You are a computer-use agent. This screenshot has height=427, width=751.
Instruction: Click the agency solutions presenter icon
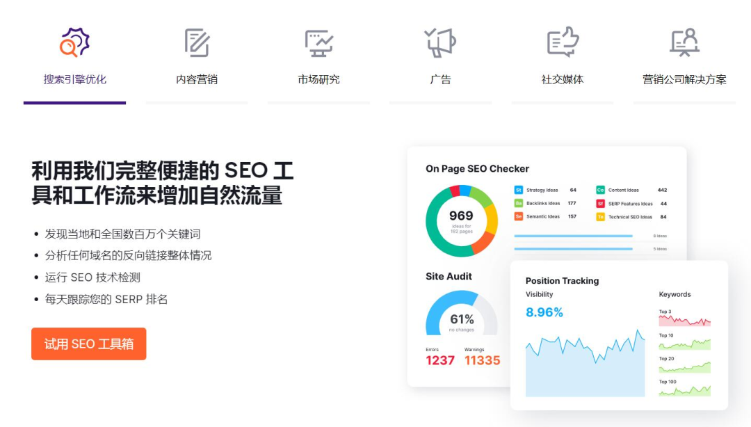684,42
